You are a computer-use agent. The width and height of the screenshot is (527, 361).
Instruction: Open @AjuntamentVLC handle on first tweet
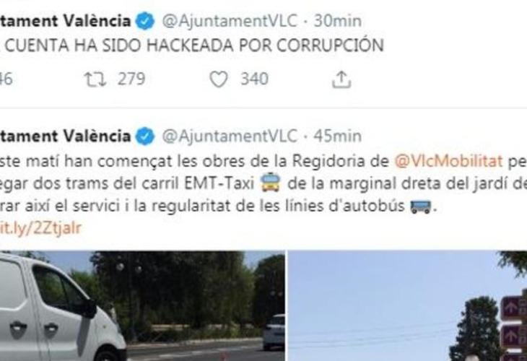(230, 21)
